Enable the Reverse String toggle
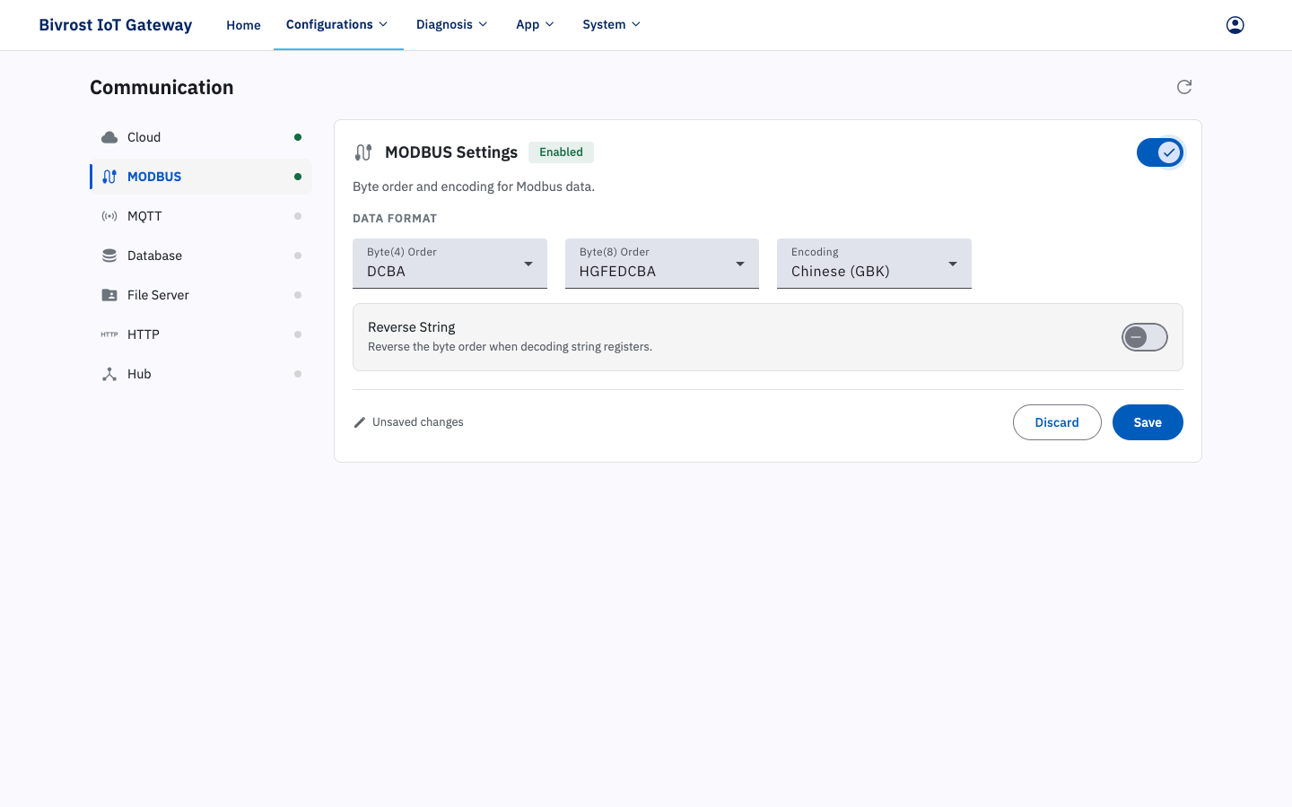This screenshot has width=1292, height=807. [x=1145, y=337]
